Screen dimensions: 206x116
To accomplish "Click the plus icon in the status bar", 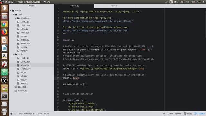I will pyautogui.click(x=11, y=114).
